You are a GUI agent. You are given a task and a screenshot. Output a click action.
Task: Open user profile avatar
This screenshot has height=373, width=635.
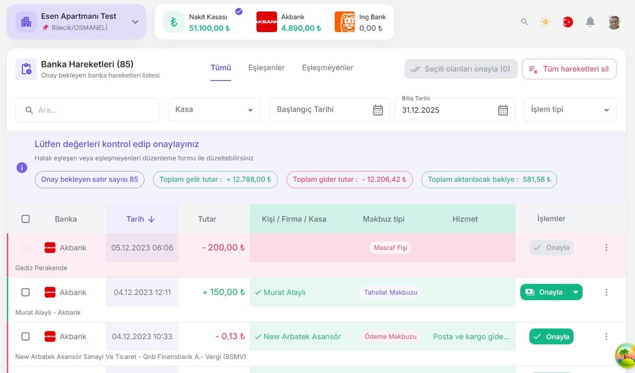[614, 22]
